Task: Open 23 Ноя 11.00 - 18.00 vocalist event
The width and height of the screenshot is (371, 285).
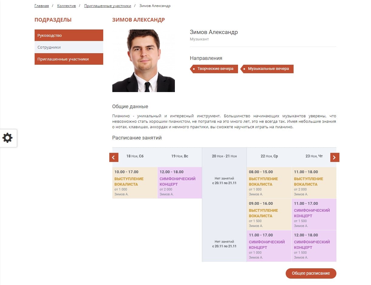Action: click(314, 183)
